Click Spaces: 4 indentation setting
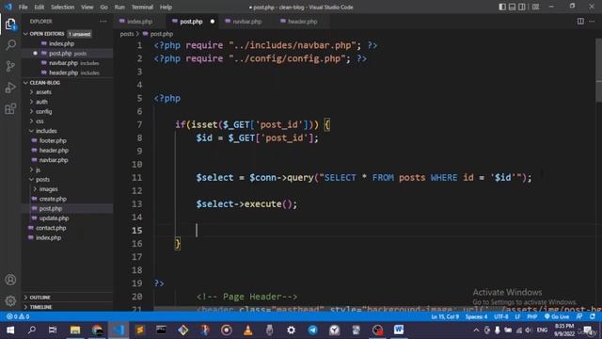This screenshot has width=602, height=339. point(476,316)
